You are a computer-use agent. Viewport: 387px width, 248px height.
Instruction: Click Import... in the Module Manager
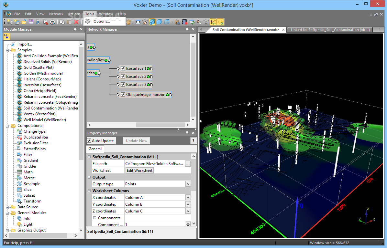point(25,44)
